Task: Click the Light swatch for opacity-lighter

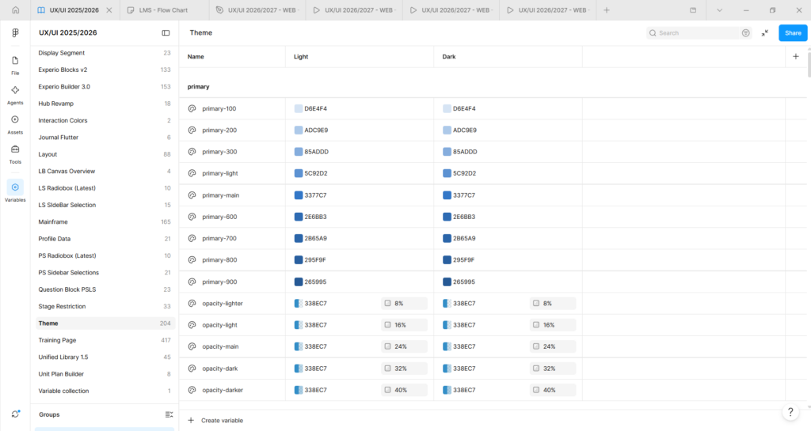Action: (x=299, y=304)
